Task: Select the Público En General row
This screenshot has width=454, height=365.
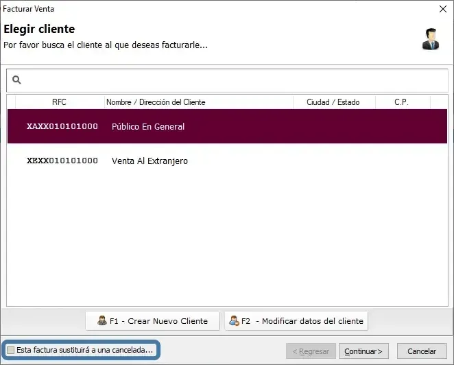Action: [227, 126]
